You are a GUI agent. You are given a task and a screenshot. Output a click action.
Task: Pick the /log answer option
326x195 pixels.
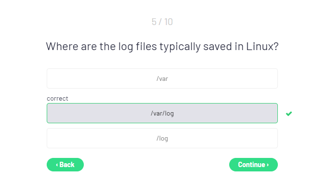click(162, 139)
